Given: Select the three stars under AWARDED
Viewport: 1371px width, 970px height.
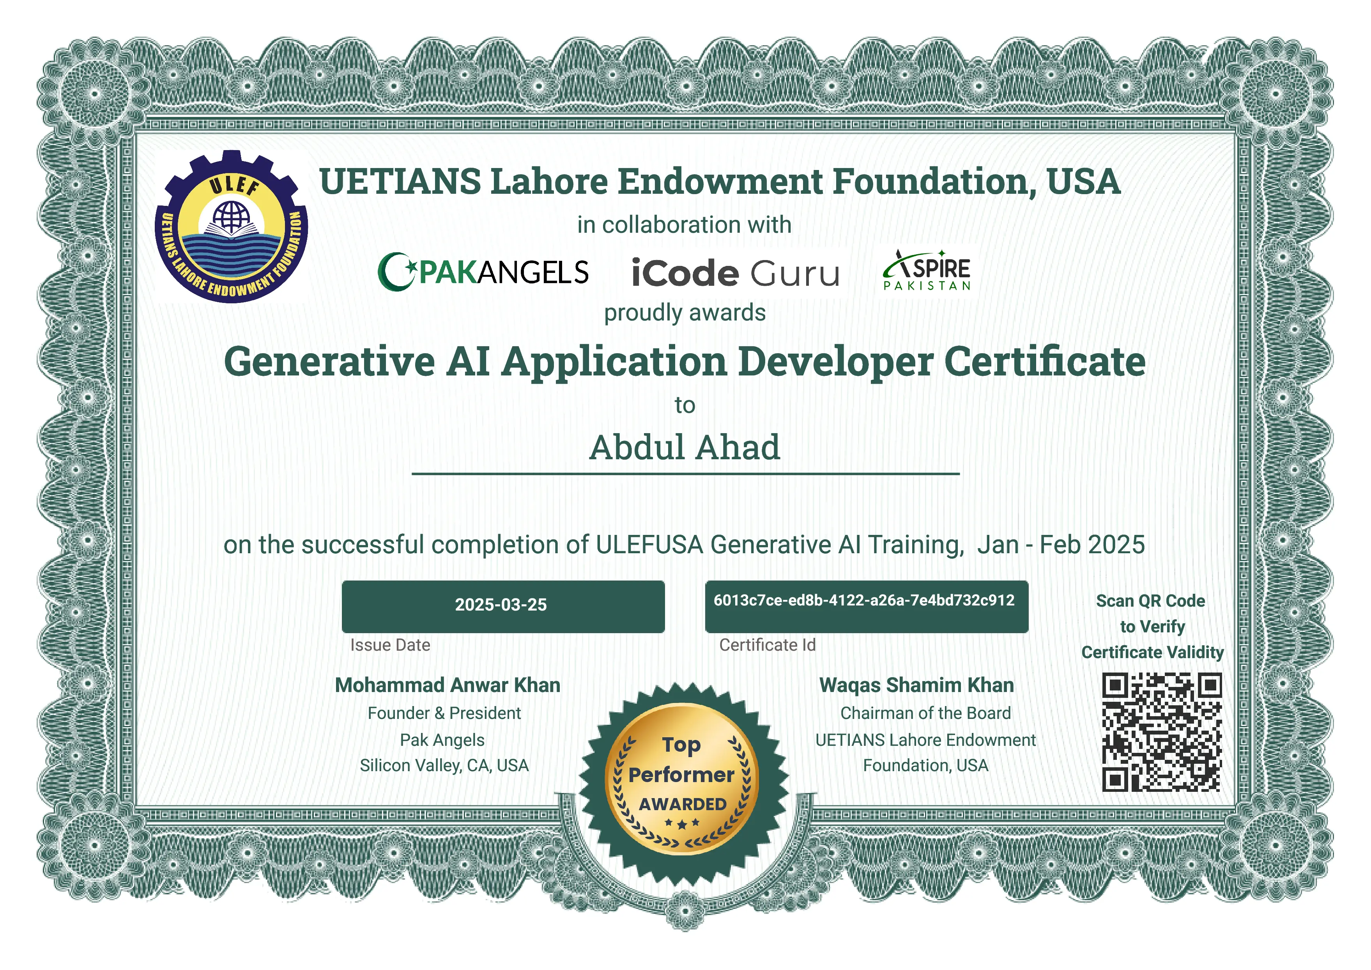Looking at the screenshot, I should click(682, 823).
